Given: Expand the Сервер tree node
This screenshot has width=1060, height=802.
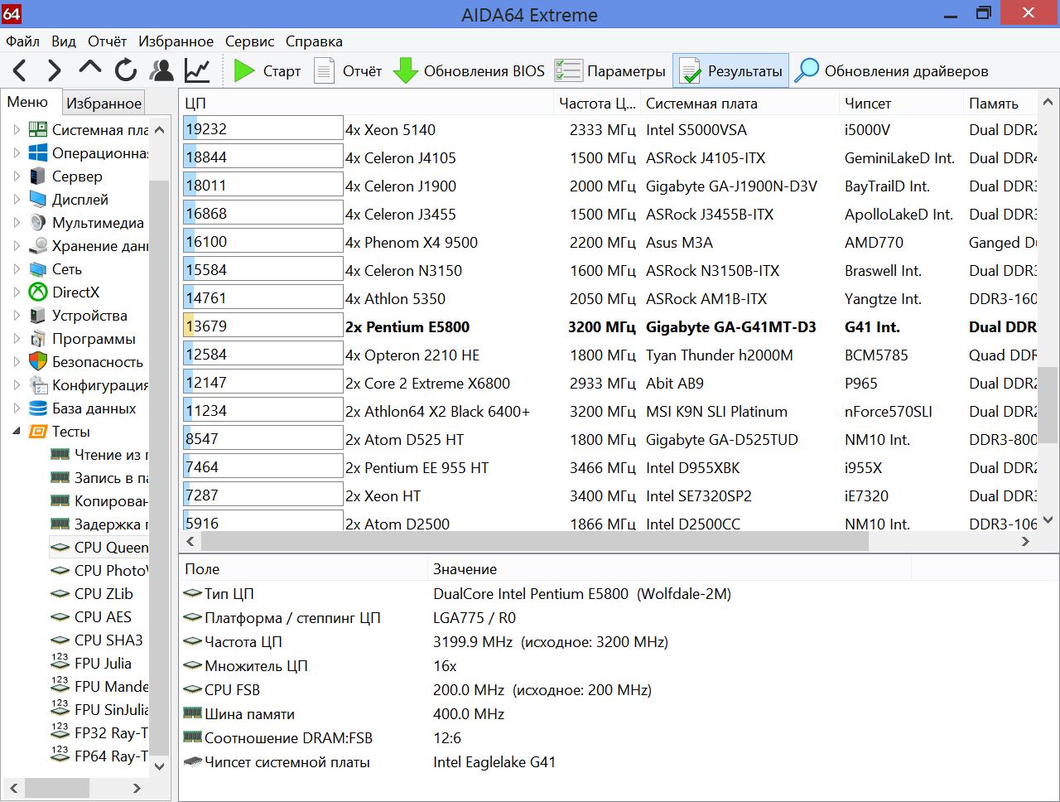Looking at the screenshot, I should [x=17, y=176].
